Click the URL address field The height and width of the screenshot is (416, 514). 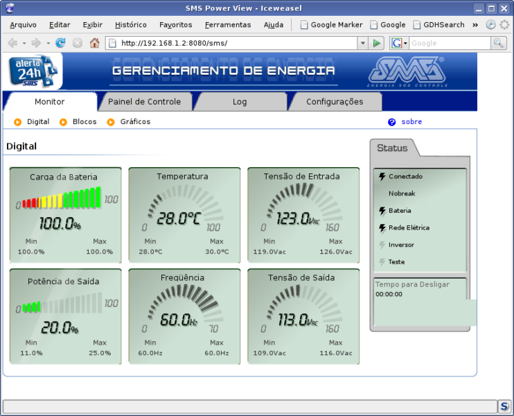coord(231,43)
